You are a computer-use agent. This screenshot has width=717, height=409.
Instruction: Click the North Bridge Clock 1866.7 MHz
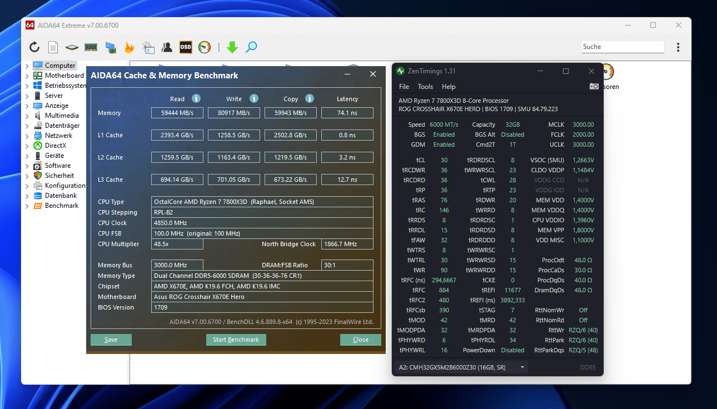click(x=347, y=244)
